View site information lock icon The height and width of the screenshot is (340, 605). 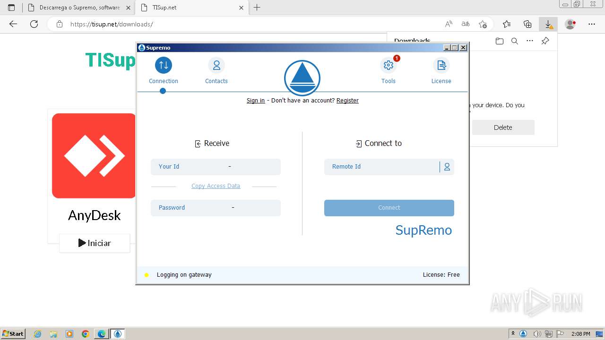pyautogui.click(x=60, y=24)
